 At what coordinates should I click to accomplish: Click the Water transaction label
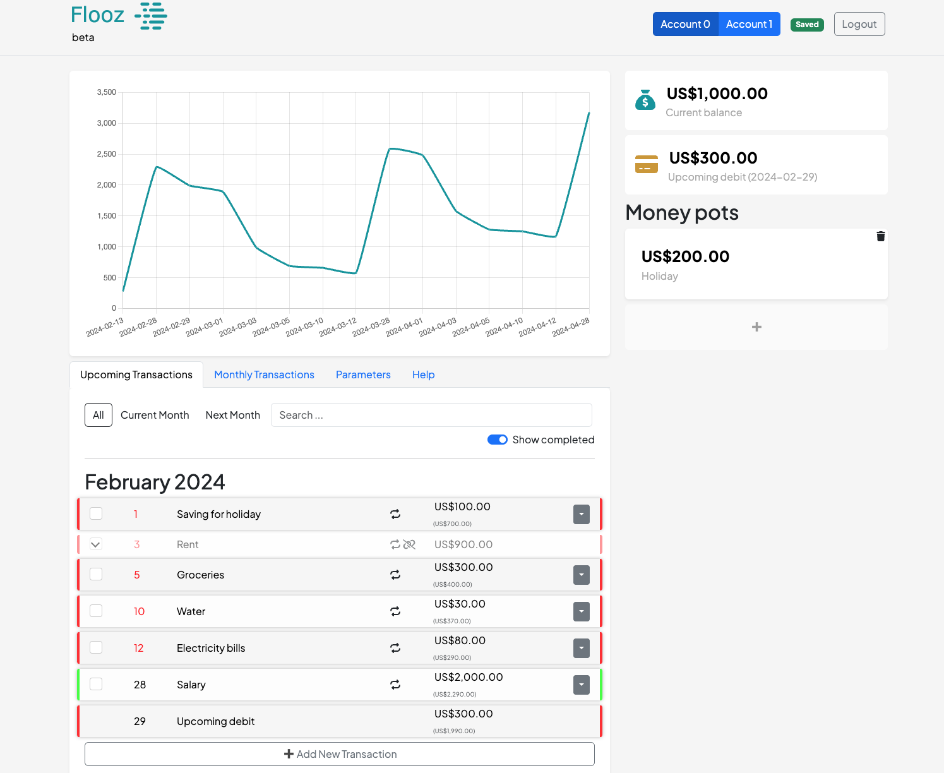[191, 611]
